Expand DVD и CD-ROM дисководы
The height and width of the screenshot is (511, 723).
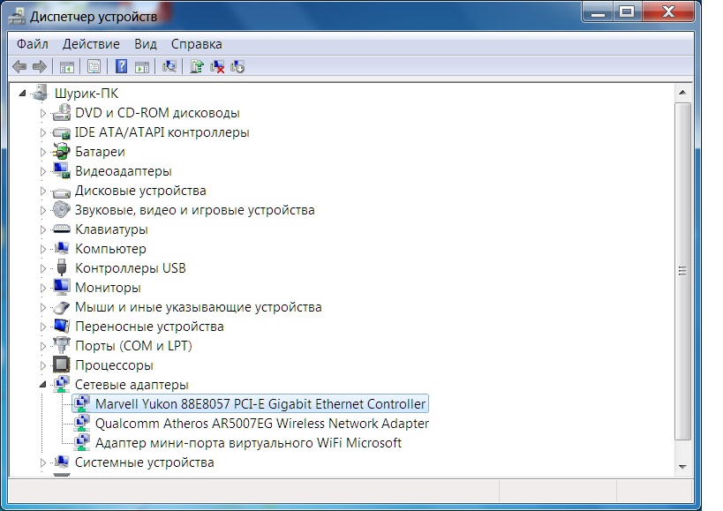[42, 113]
